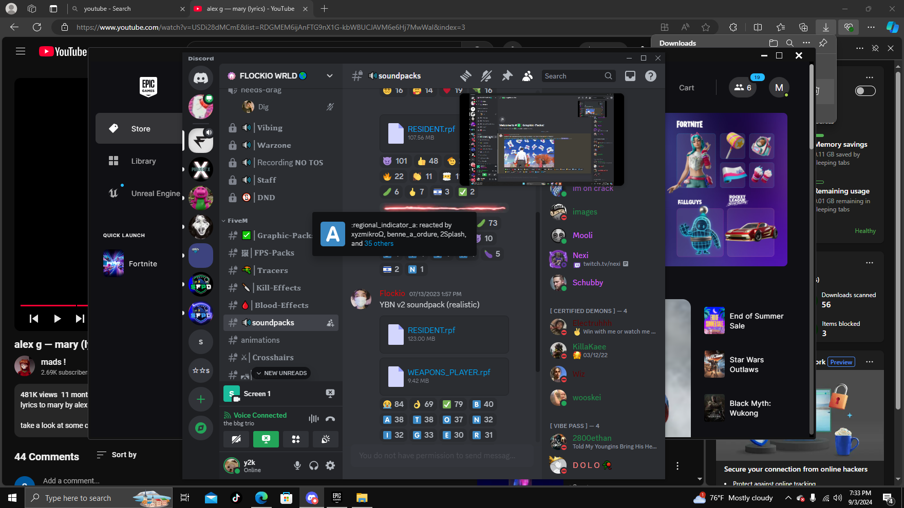Select Library in Epic Games sidebar

(x=139, y=161)
